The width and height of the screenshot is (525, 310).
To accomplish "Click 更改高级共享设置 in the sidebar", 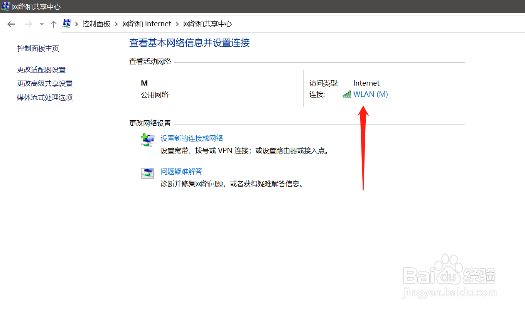I will (44, 83).
